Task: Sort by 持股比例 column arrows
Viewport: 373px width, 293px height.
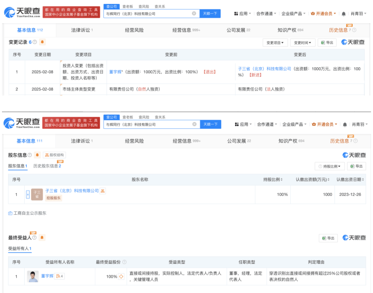Action: (281, 180)
